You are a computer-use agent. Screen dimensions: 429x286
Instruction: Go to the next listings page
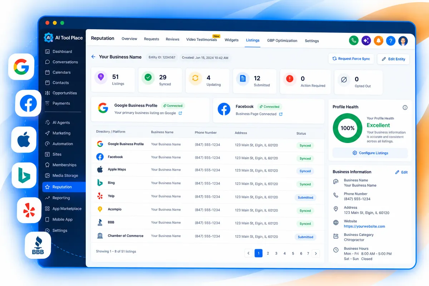tap(316, 253)
